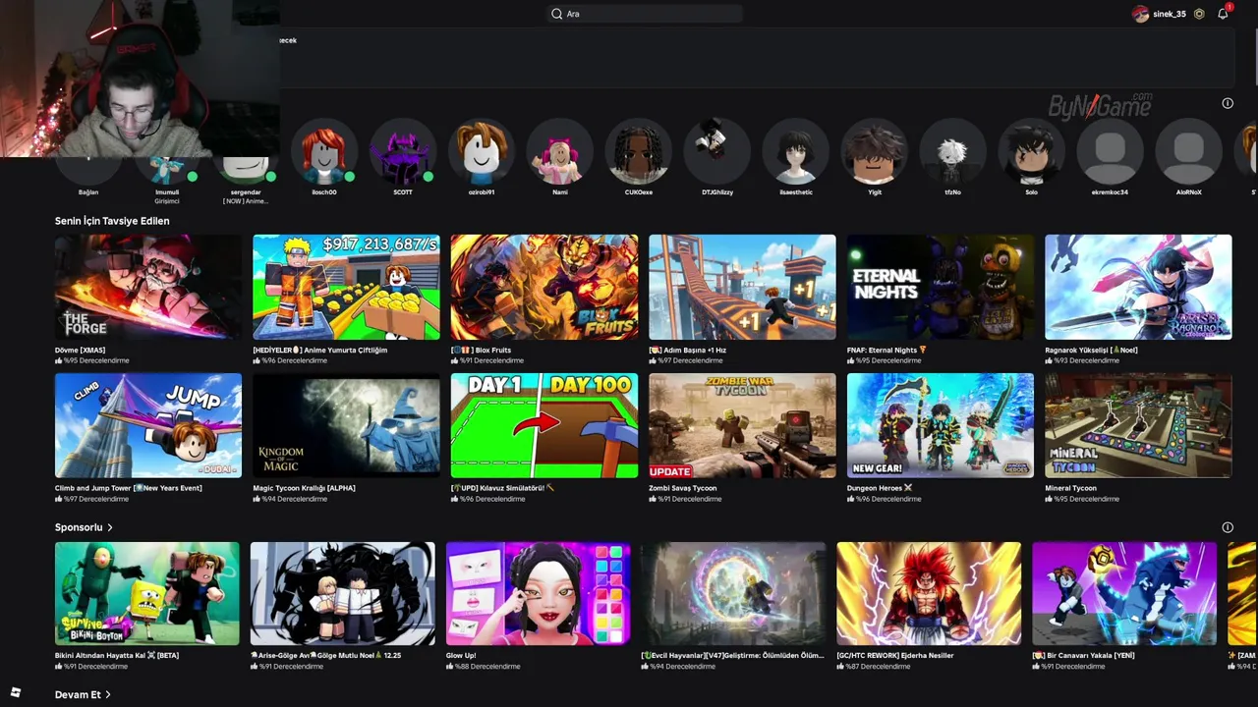This screenshot has height=707, width=1258.
Task: Open Bikini Altından Hayatta Kal thumbnail
Action: pos(147,593)
